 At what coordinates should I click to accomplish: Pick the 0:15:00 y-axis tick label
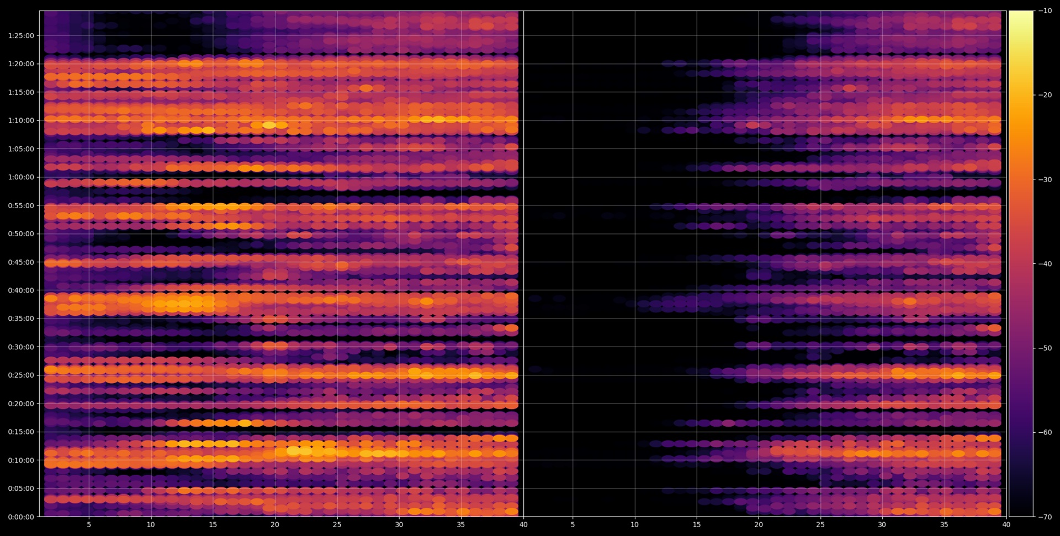[x=21, y=432]
